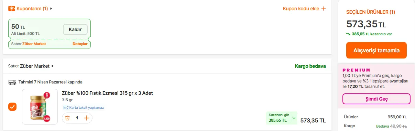Click the Şimdi Geç premium button
This screenshot has height=131, width=415.
[376, 99]
